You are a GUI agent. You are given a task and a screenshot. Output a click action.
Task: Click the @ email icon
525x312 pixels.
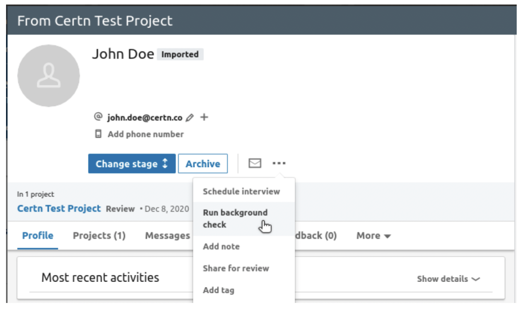[98, 117]
